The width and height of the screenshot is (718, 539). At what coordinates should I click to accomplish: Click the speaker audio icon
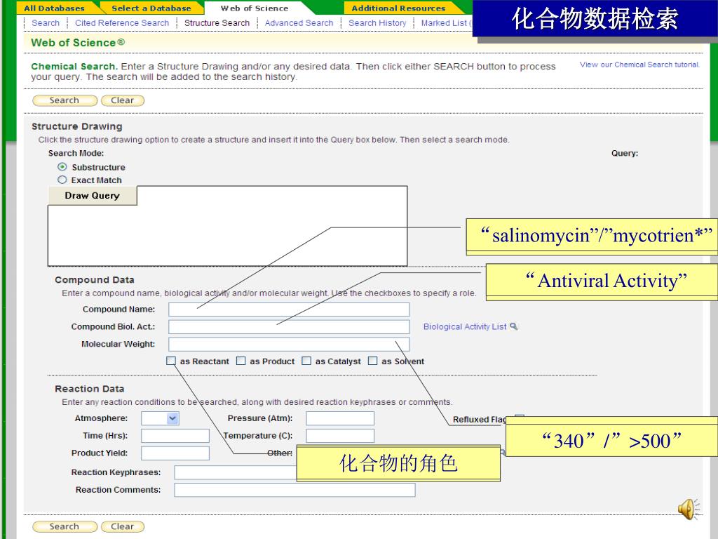point(689,509)
